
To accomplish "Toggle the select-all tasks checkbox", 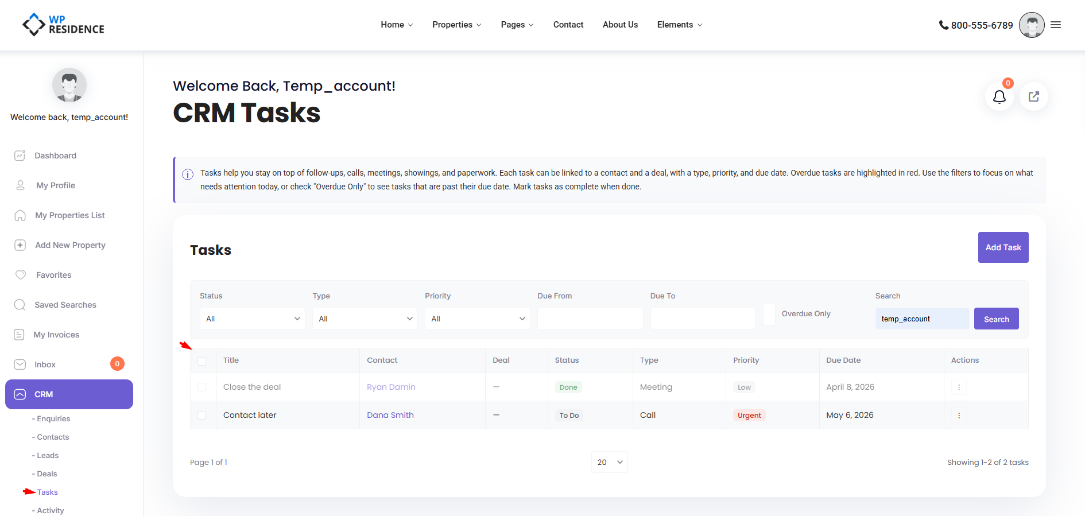I will pos(201,361).
